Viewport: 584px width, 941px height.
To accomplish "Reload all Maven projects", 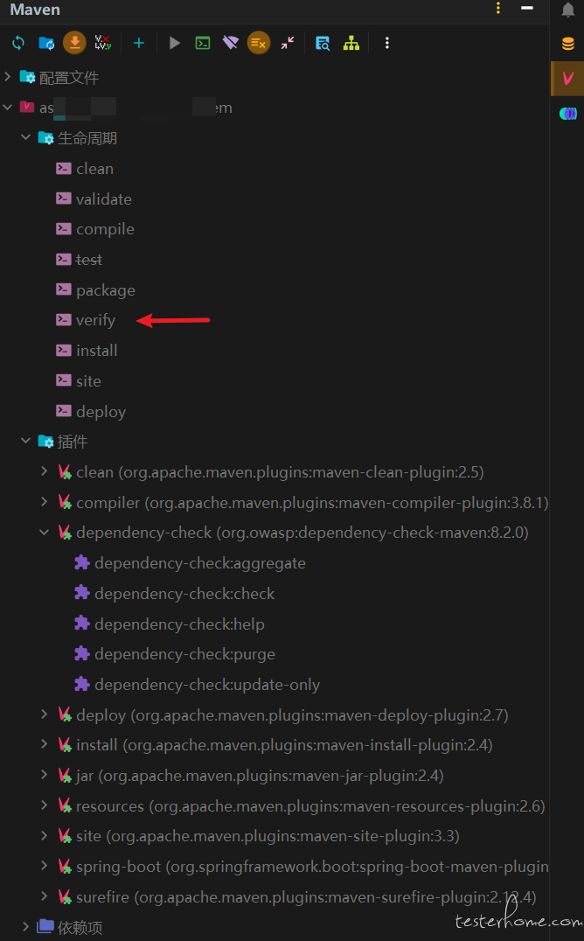I will [x=18, y=43].
